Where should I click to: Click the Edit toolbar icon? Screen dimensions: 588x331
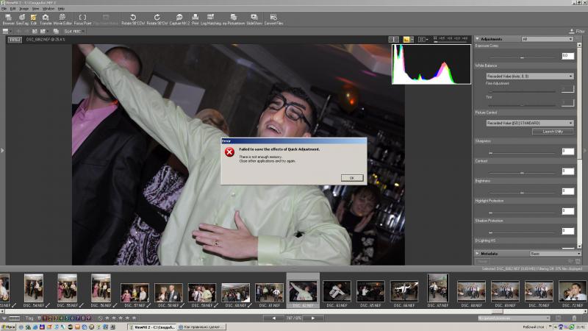[x=33, y=20]
